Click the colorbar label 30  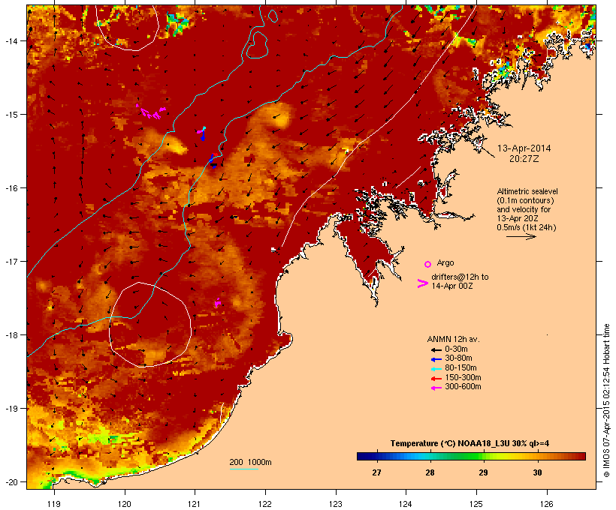click(x=537, y=472)
